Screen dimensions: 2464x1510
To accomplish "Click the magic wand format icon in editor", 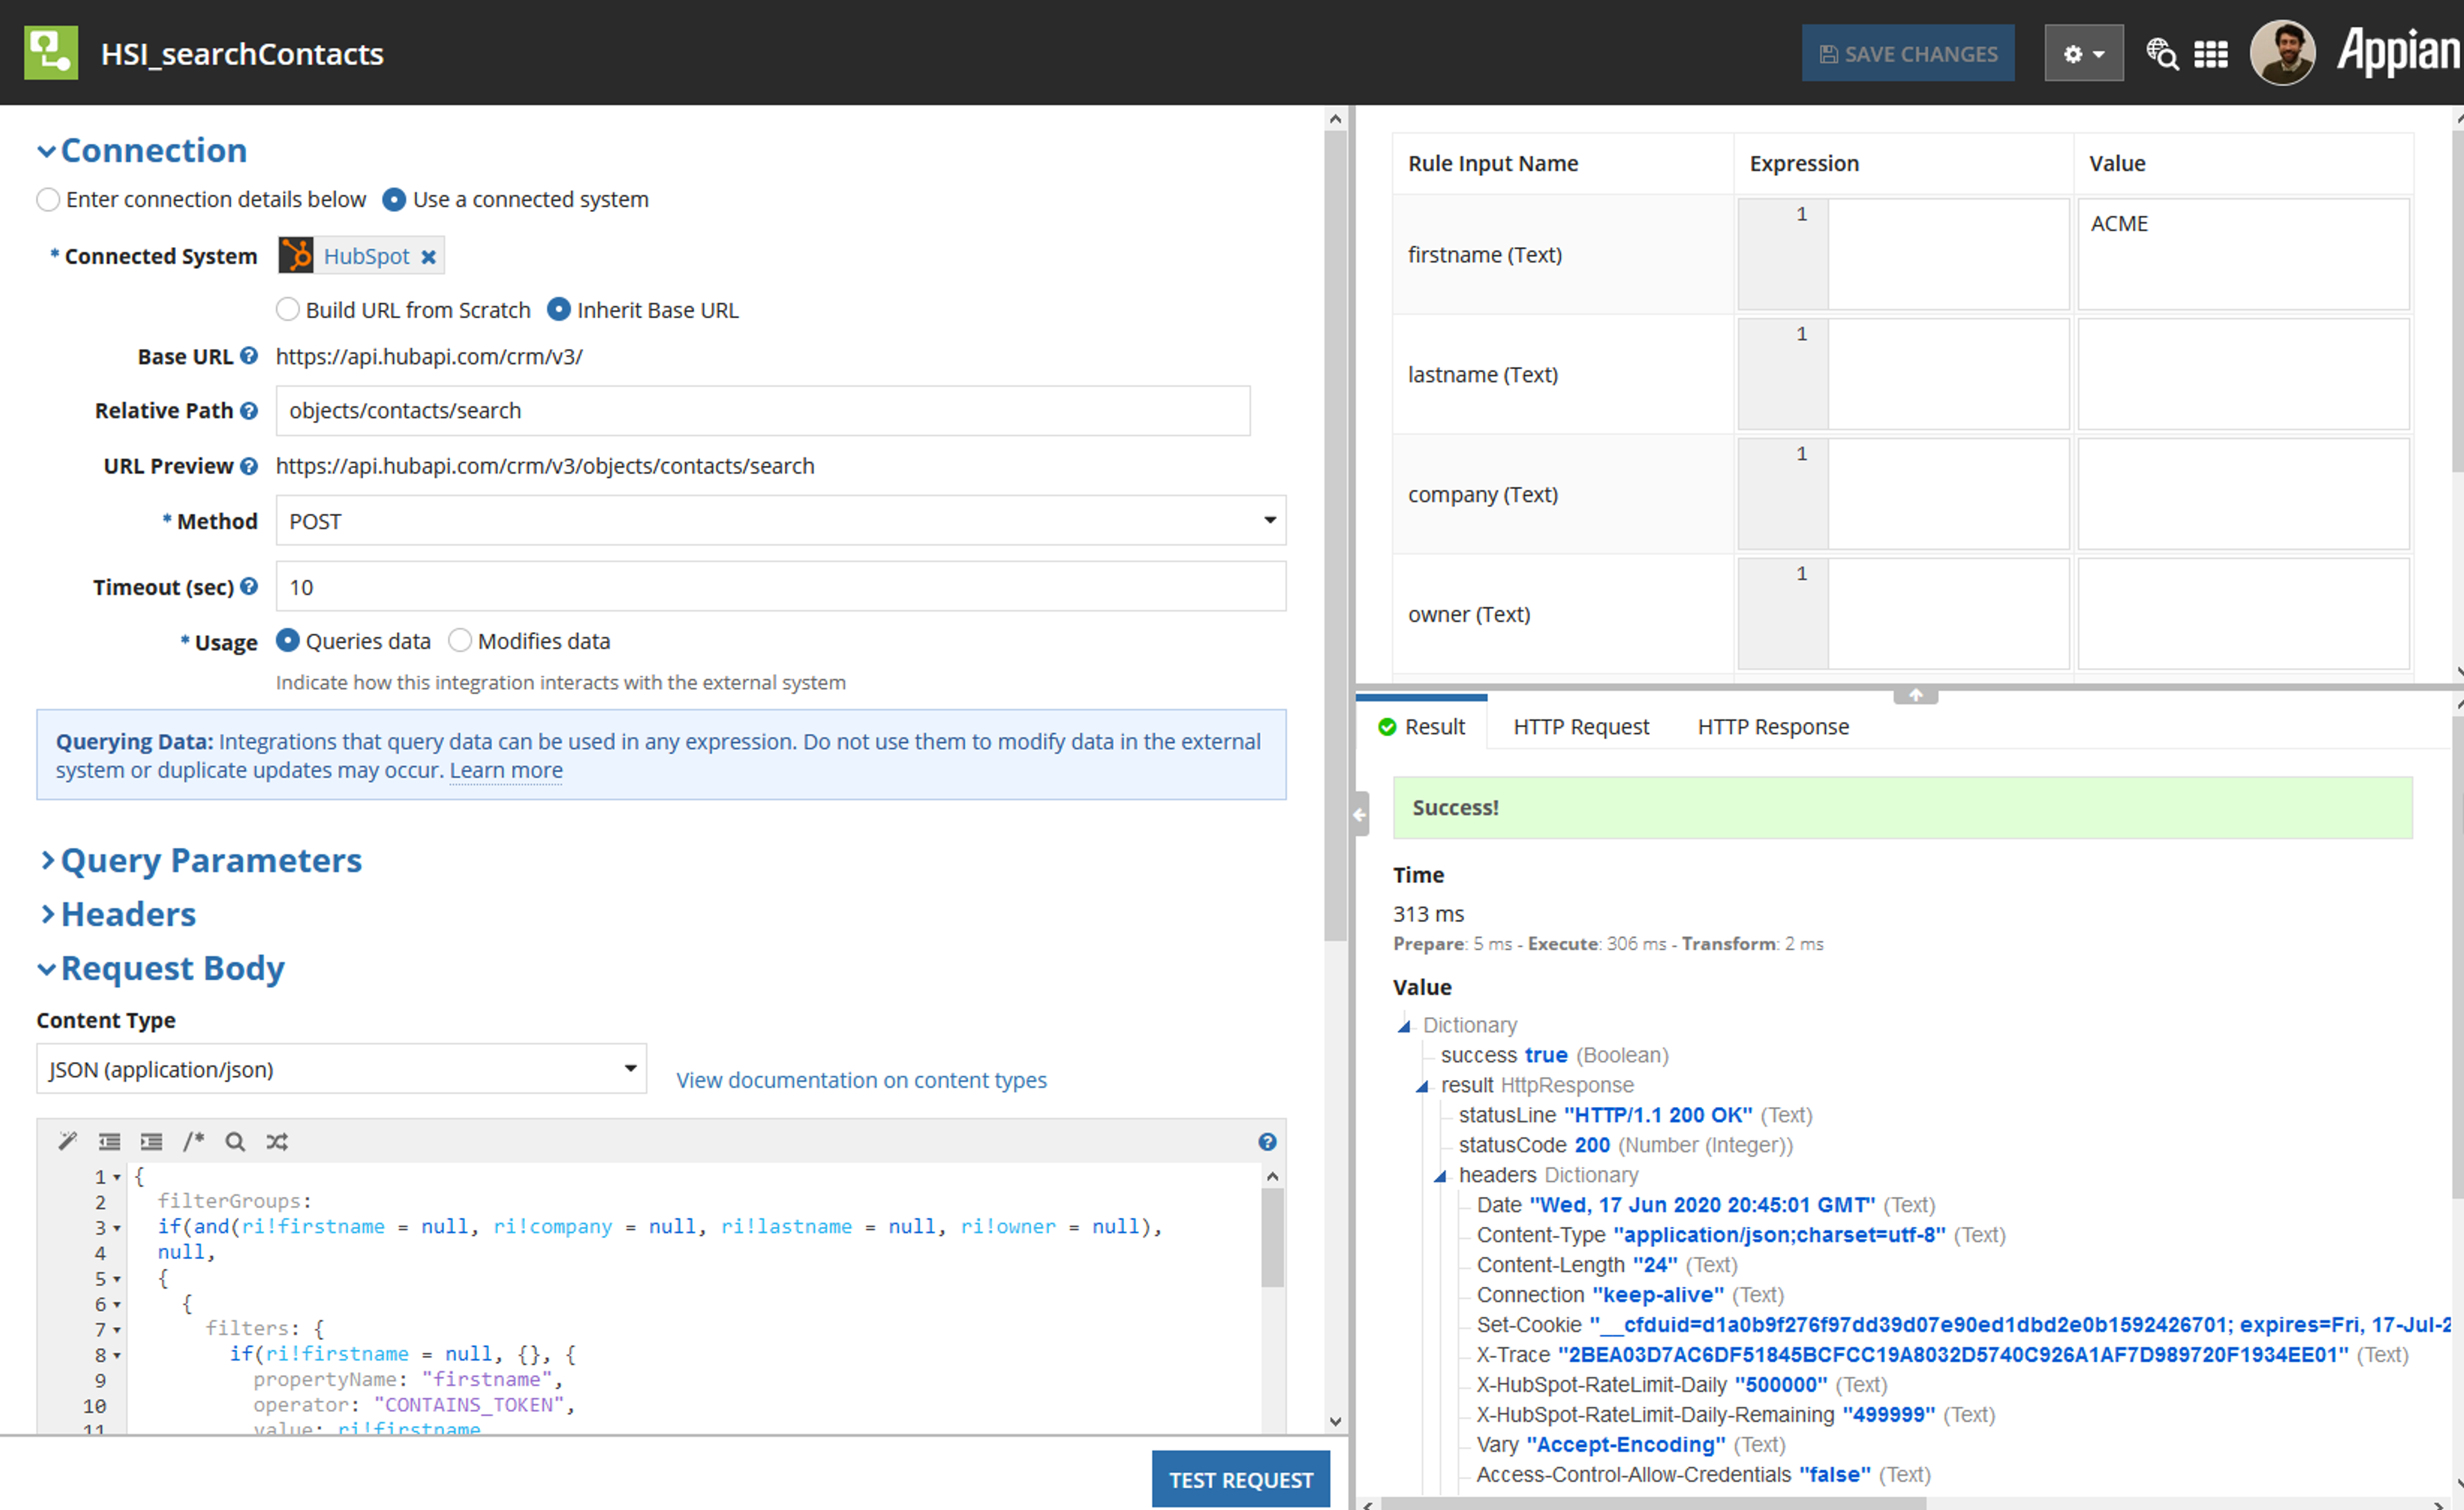I will [67, 1141].
